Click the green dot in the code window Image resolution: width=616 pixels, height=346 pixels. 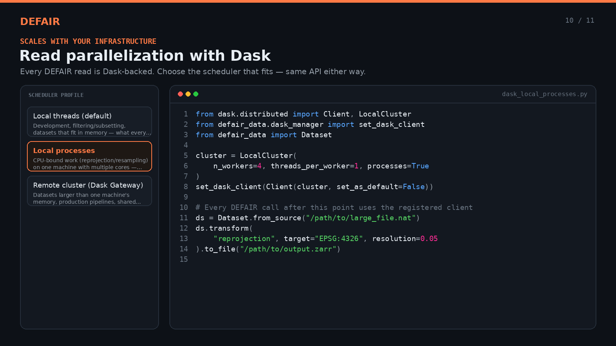196,94
